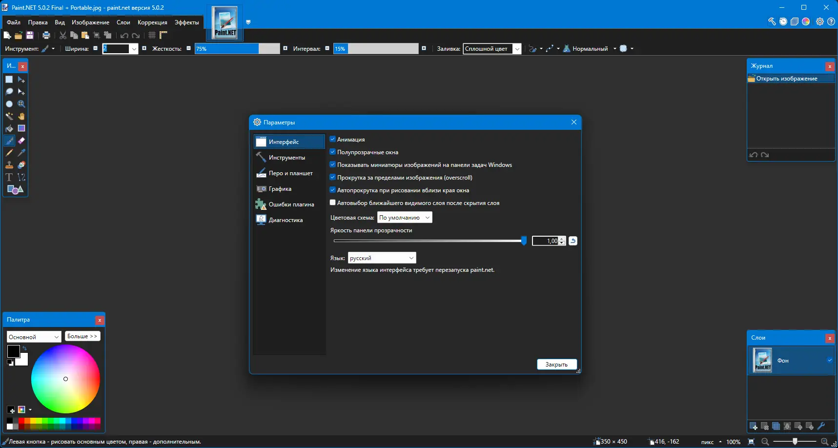This screenshot has height=448, width=838.
Task: Switch to the Диагностика settings section
Action: click(289, 220)
